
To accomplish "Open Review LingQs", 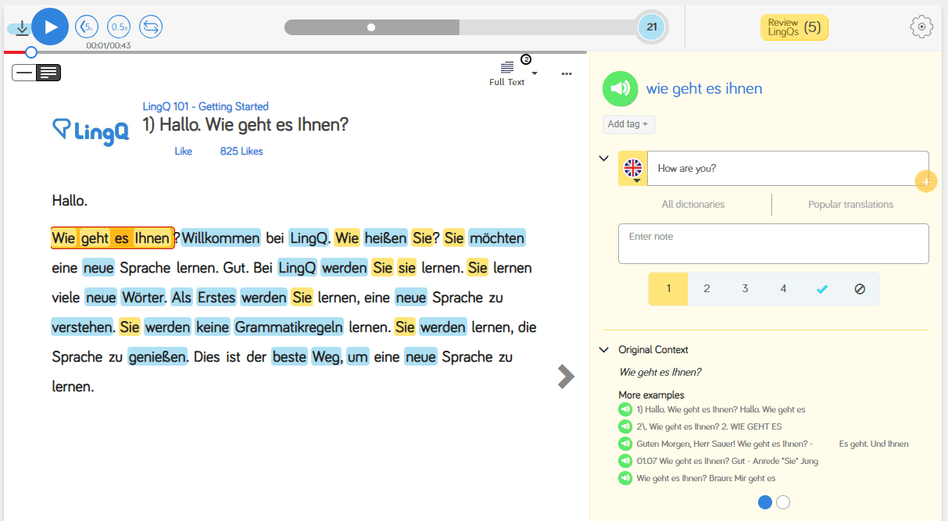I will 794,26.
